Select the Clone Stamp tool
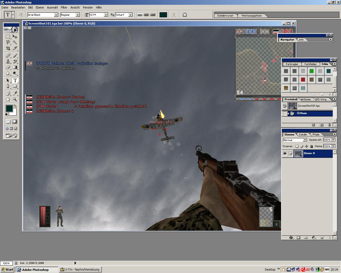341x273 pixels. click(x=8, y=61)
